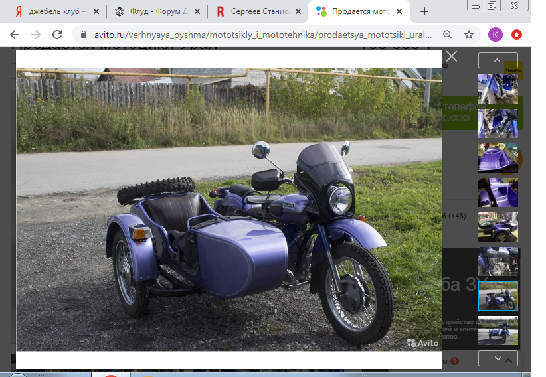546x377 pixels.
Task: Move down through gallery thumbnails with the down chevron
Action: (x=498, y=358)
